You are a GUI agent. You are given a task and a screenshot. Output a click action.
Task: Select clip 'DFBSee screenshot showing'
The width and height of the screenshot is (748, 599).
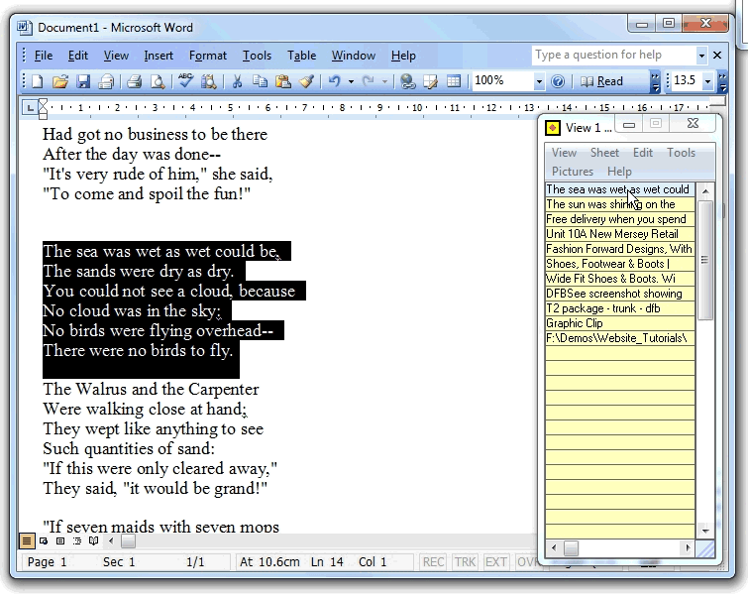[619, 294]
